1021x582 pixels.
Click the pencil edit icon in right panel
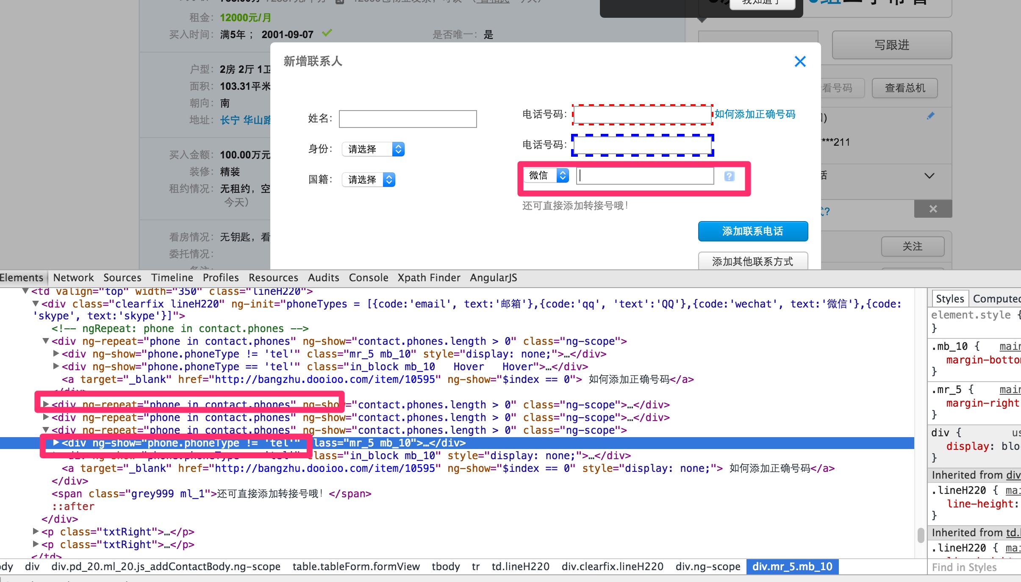click(x=930, y=116)
